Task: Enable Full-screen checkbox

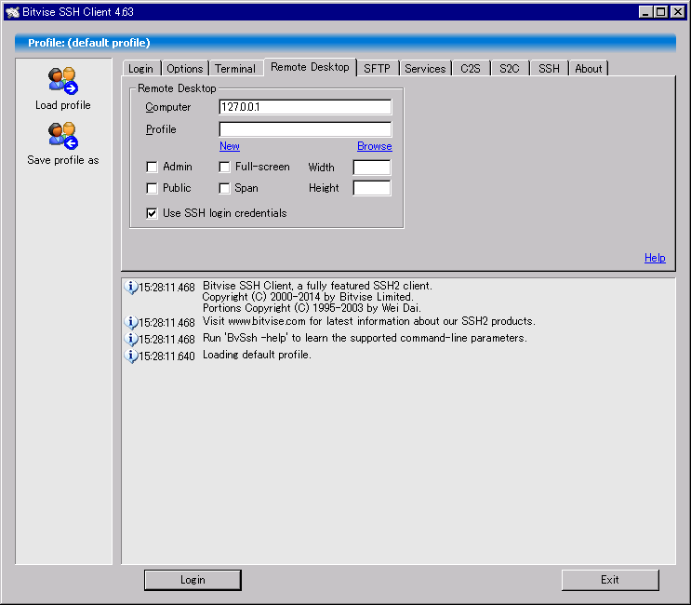Action: [224, 168]
